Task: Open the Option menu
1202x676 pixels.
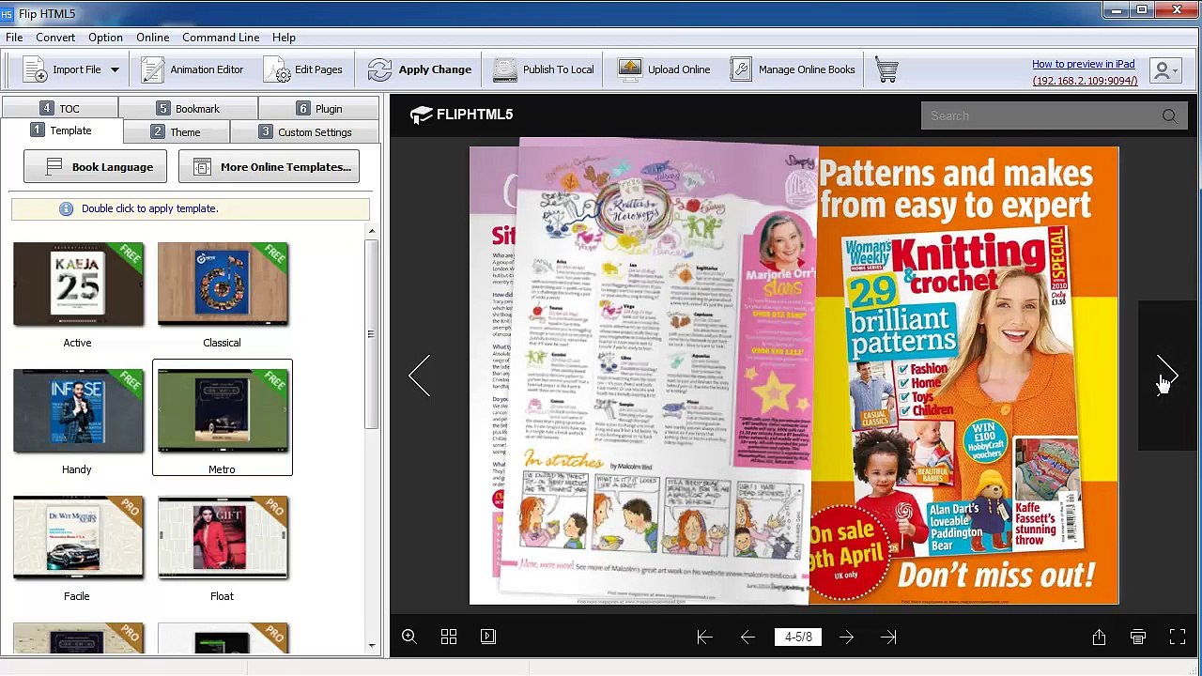Action: coord(105,38)
